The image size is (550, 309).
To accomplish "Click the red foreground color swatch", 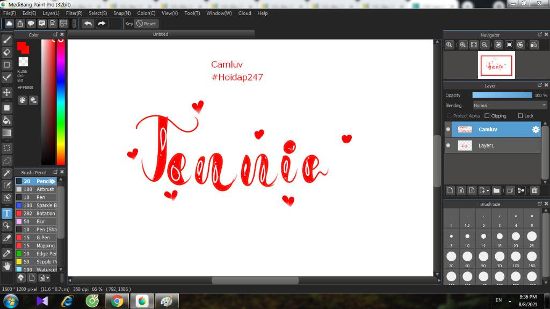I will (23, 47).
